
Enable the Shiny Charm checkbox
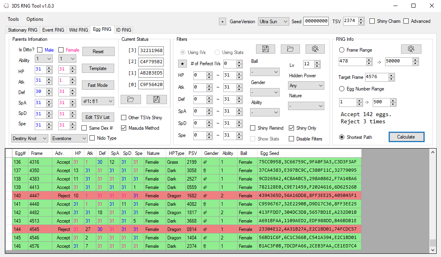pos(372,21)
